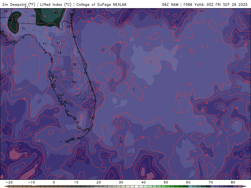Click the '50' color bar label

[166, 182]
